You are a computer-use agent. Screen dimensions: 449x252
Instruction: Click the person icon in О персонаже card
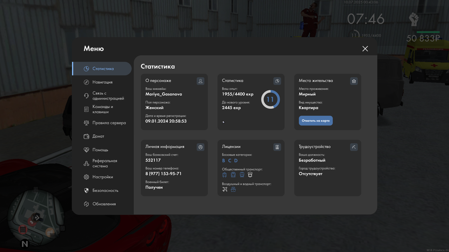pyautogui.click(x=200, y=81)
